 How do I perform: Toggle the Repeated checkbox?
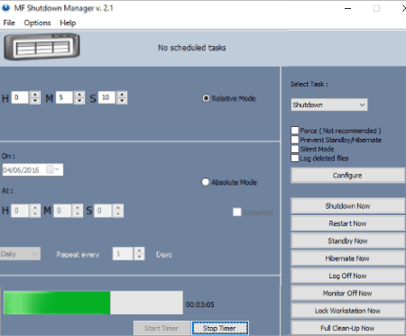point(237,212)
